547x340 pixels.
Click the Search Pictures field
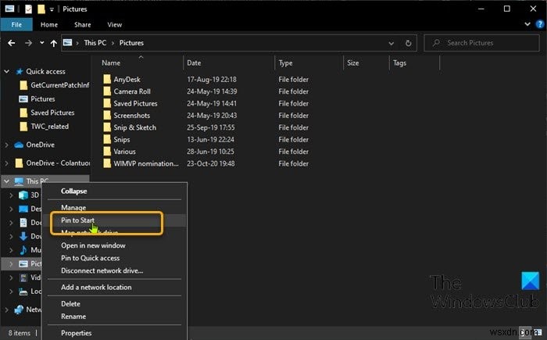coord(481,43)
